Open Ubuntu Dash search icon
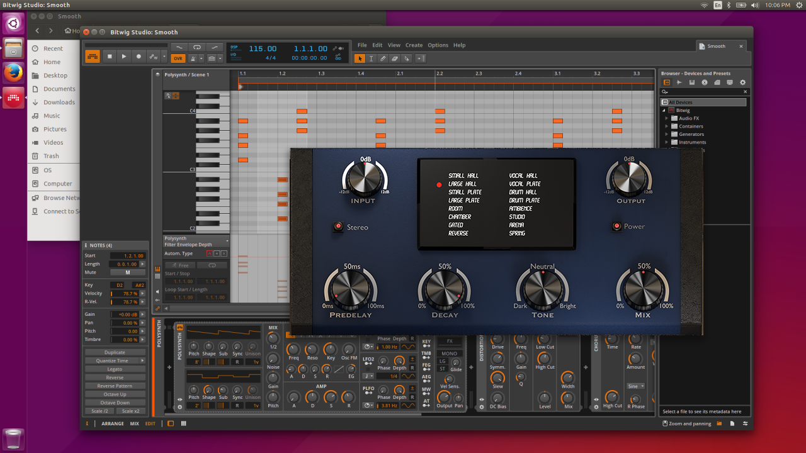The height and width of the screenshot is (453, 806). 14,24
